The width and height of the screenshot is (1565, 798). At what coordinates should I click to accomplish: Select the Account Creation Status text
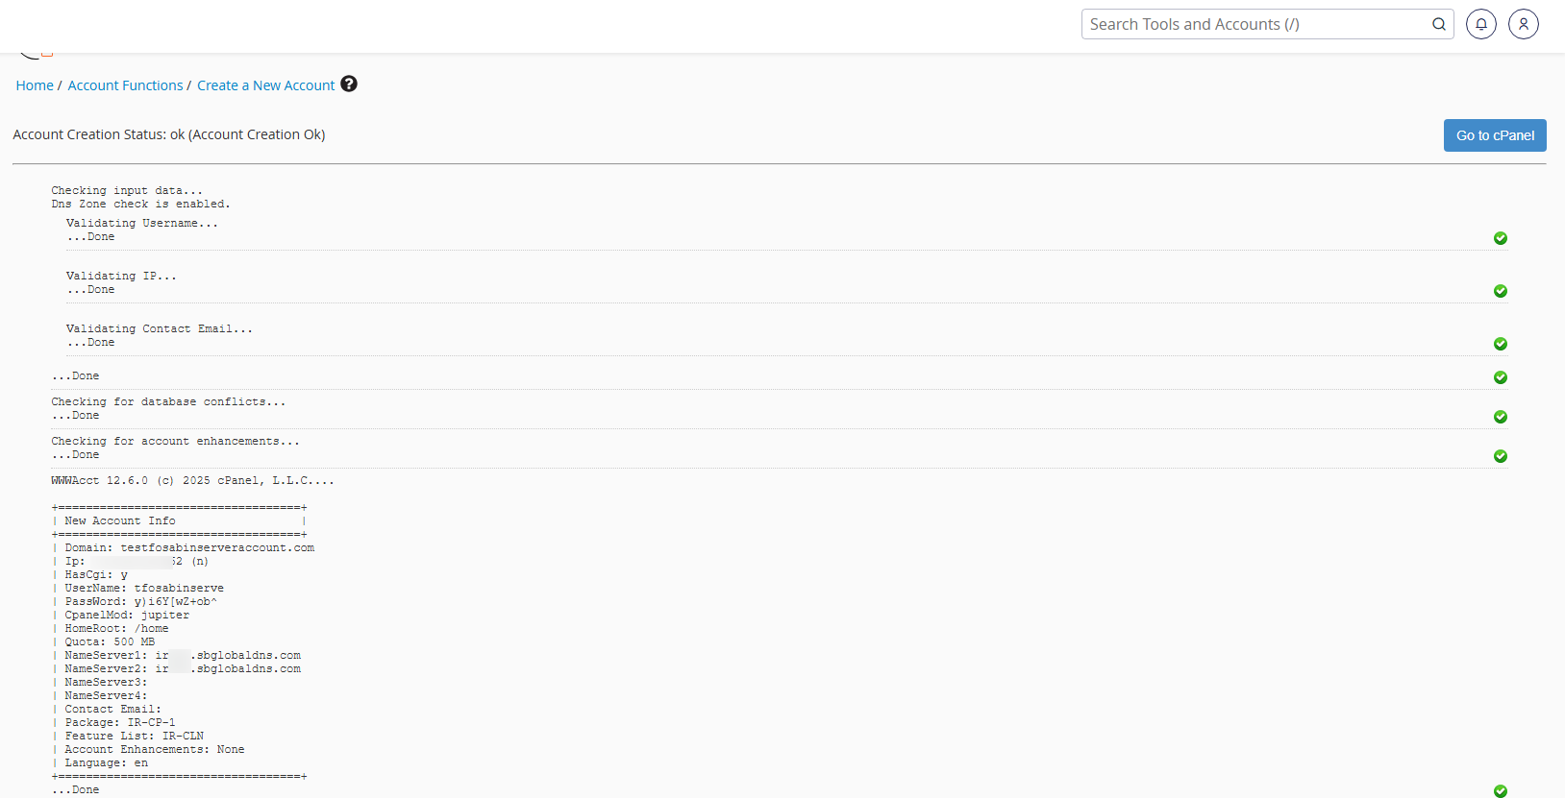169,134
